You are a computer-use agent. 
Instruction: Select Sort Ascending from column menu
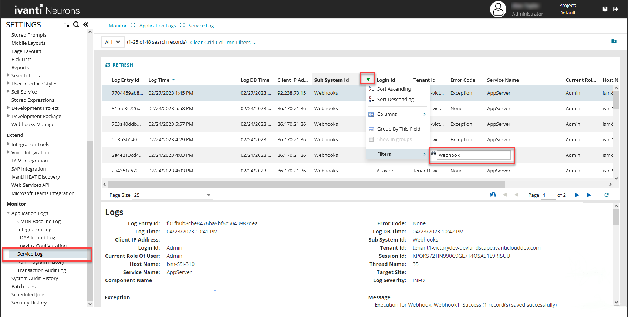click(x=394, y=89)
